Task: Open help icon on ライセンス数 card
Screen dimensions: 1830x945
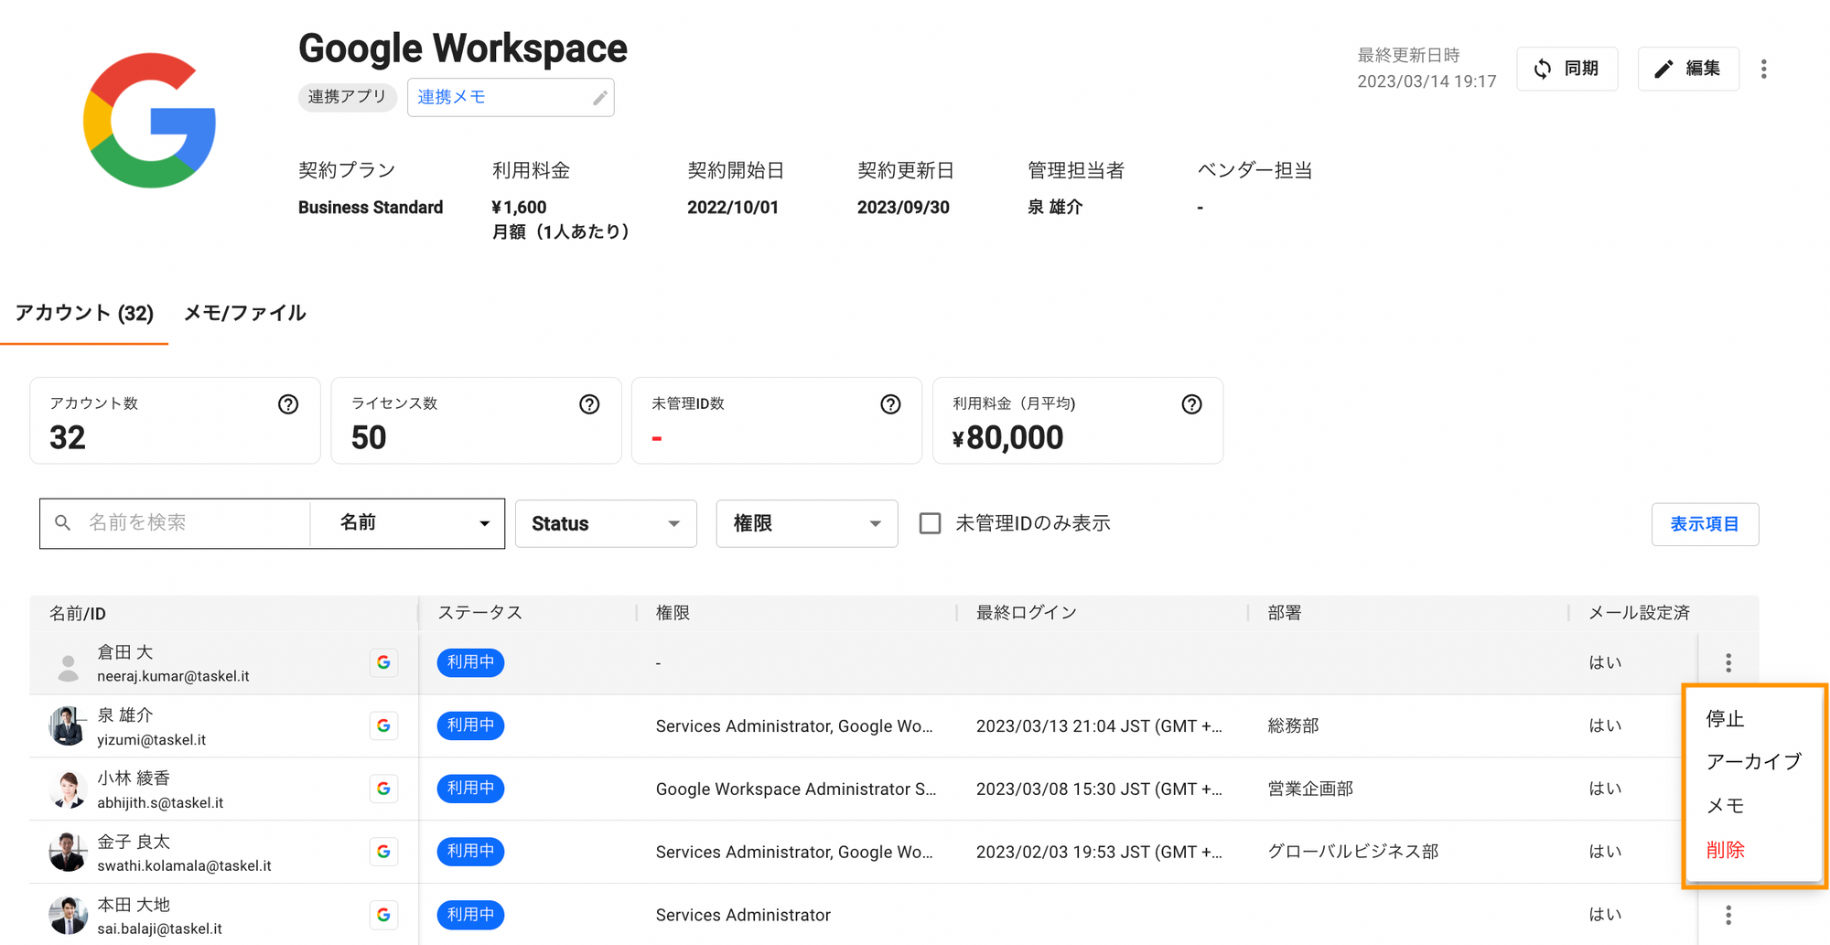Action: point(589,404)
